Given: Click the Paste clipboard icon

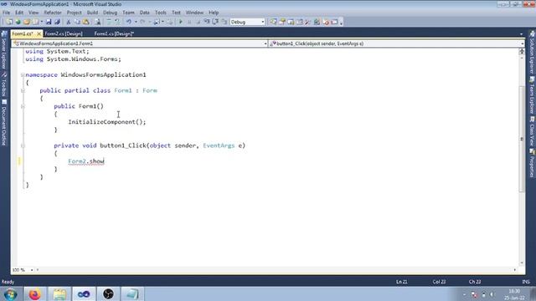Looking at the screenshot, I should [85, 22].
